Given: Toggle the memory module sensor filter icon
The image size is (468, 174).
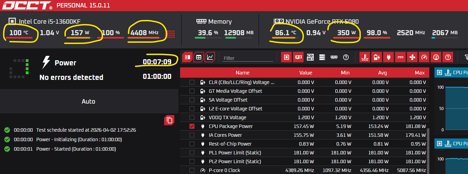Looking at the screenshot, I should (x=334, y=57).
